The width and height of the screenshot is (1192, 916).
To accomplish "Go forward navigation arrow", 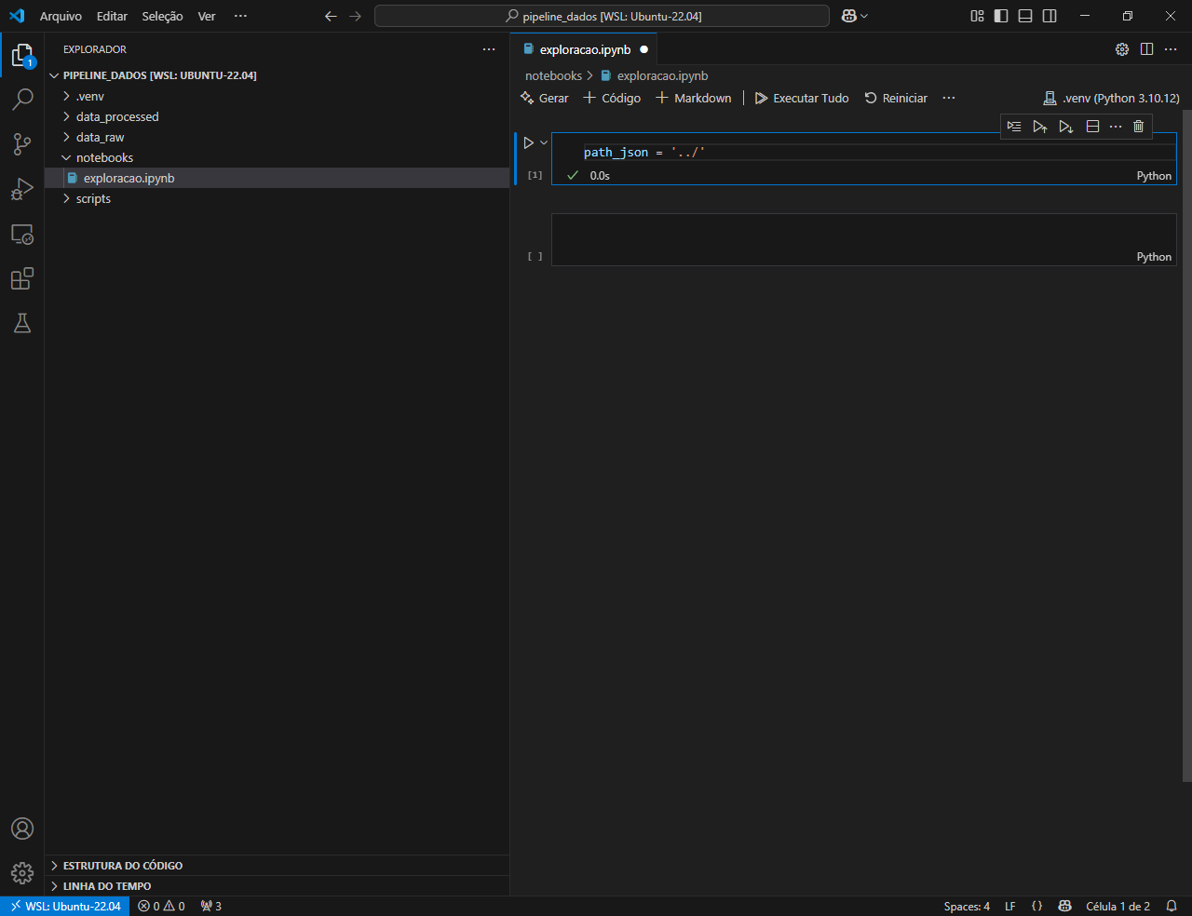I will (x=355, y=16).
